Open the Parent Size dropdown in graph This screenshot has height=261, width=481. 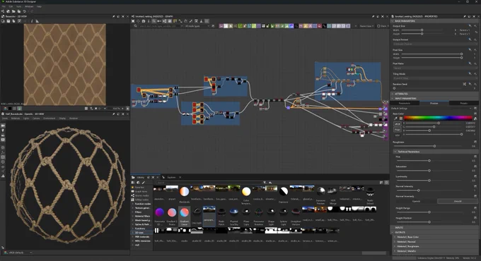(366, 26)
